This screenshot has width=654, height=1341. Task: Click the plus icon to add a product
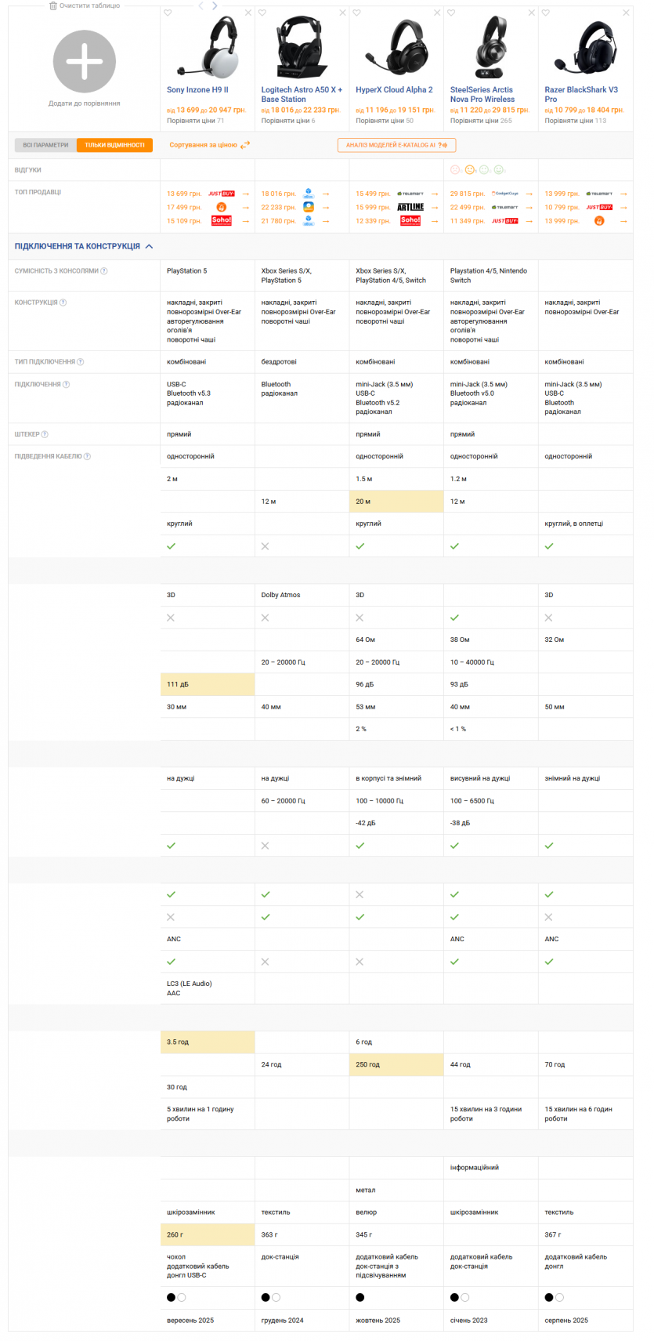click(85, 62)
